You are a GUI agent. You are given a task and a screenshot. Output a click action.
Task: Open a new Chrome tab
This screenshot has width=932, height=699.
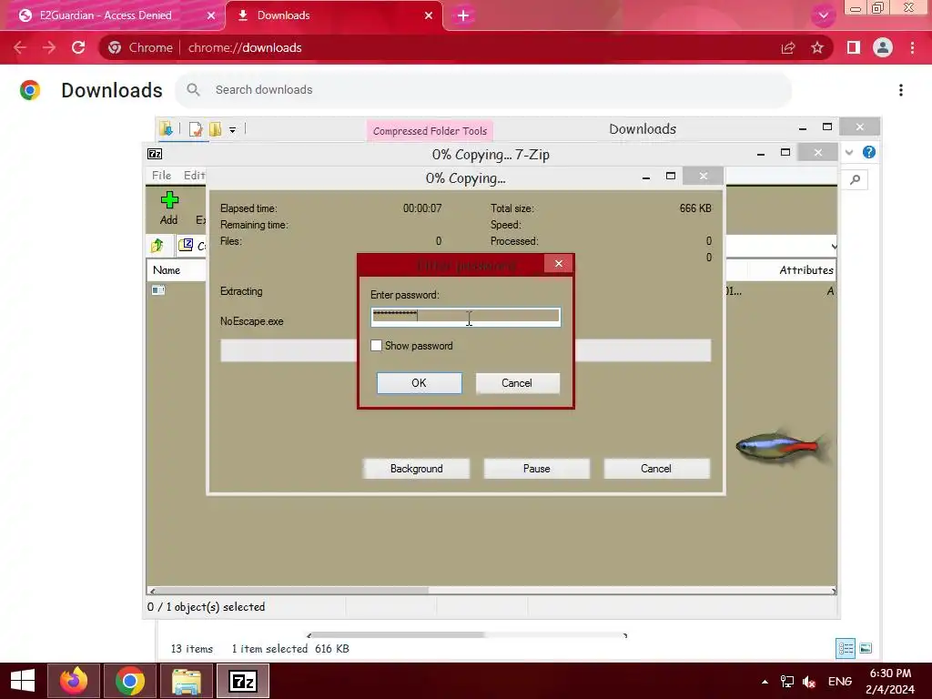pyautogui.click(x=463, y=15)
